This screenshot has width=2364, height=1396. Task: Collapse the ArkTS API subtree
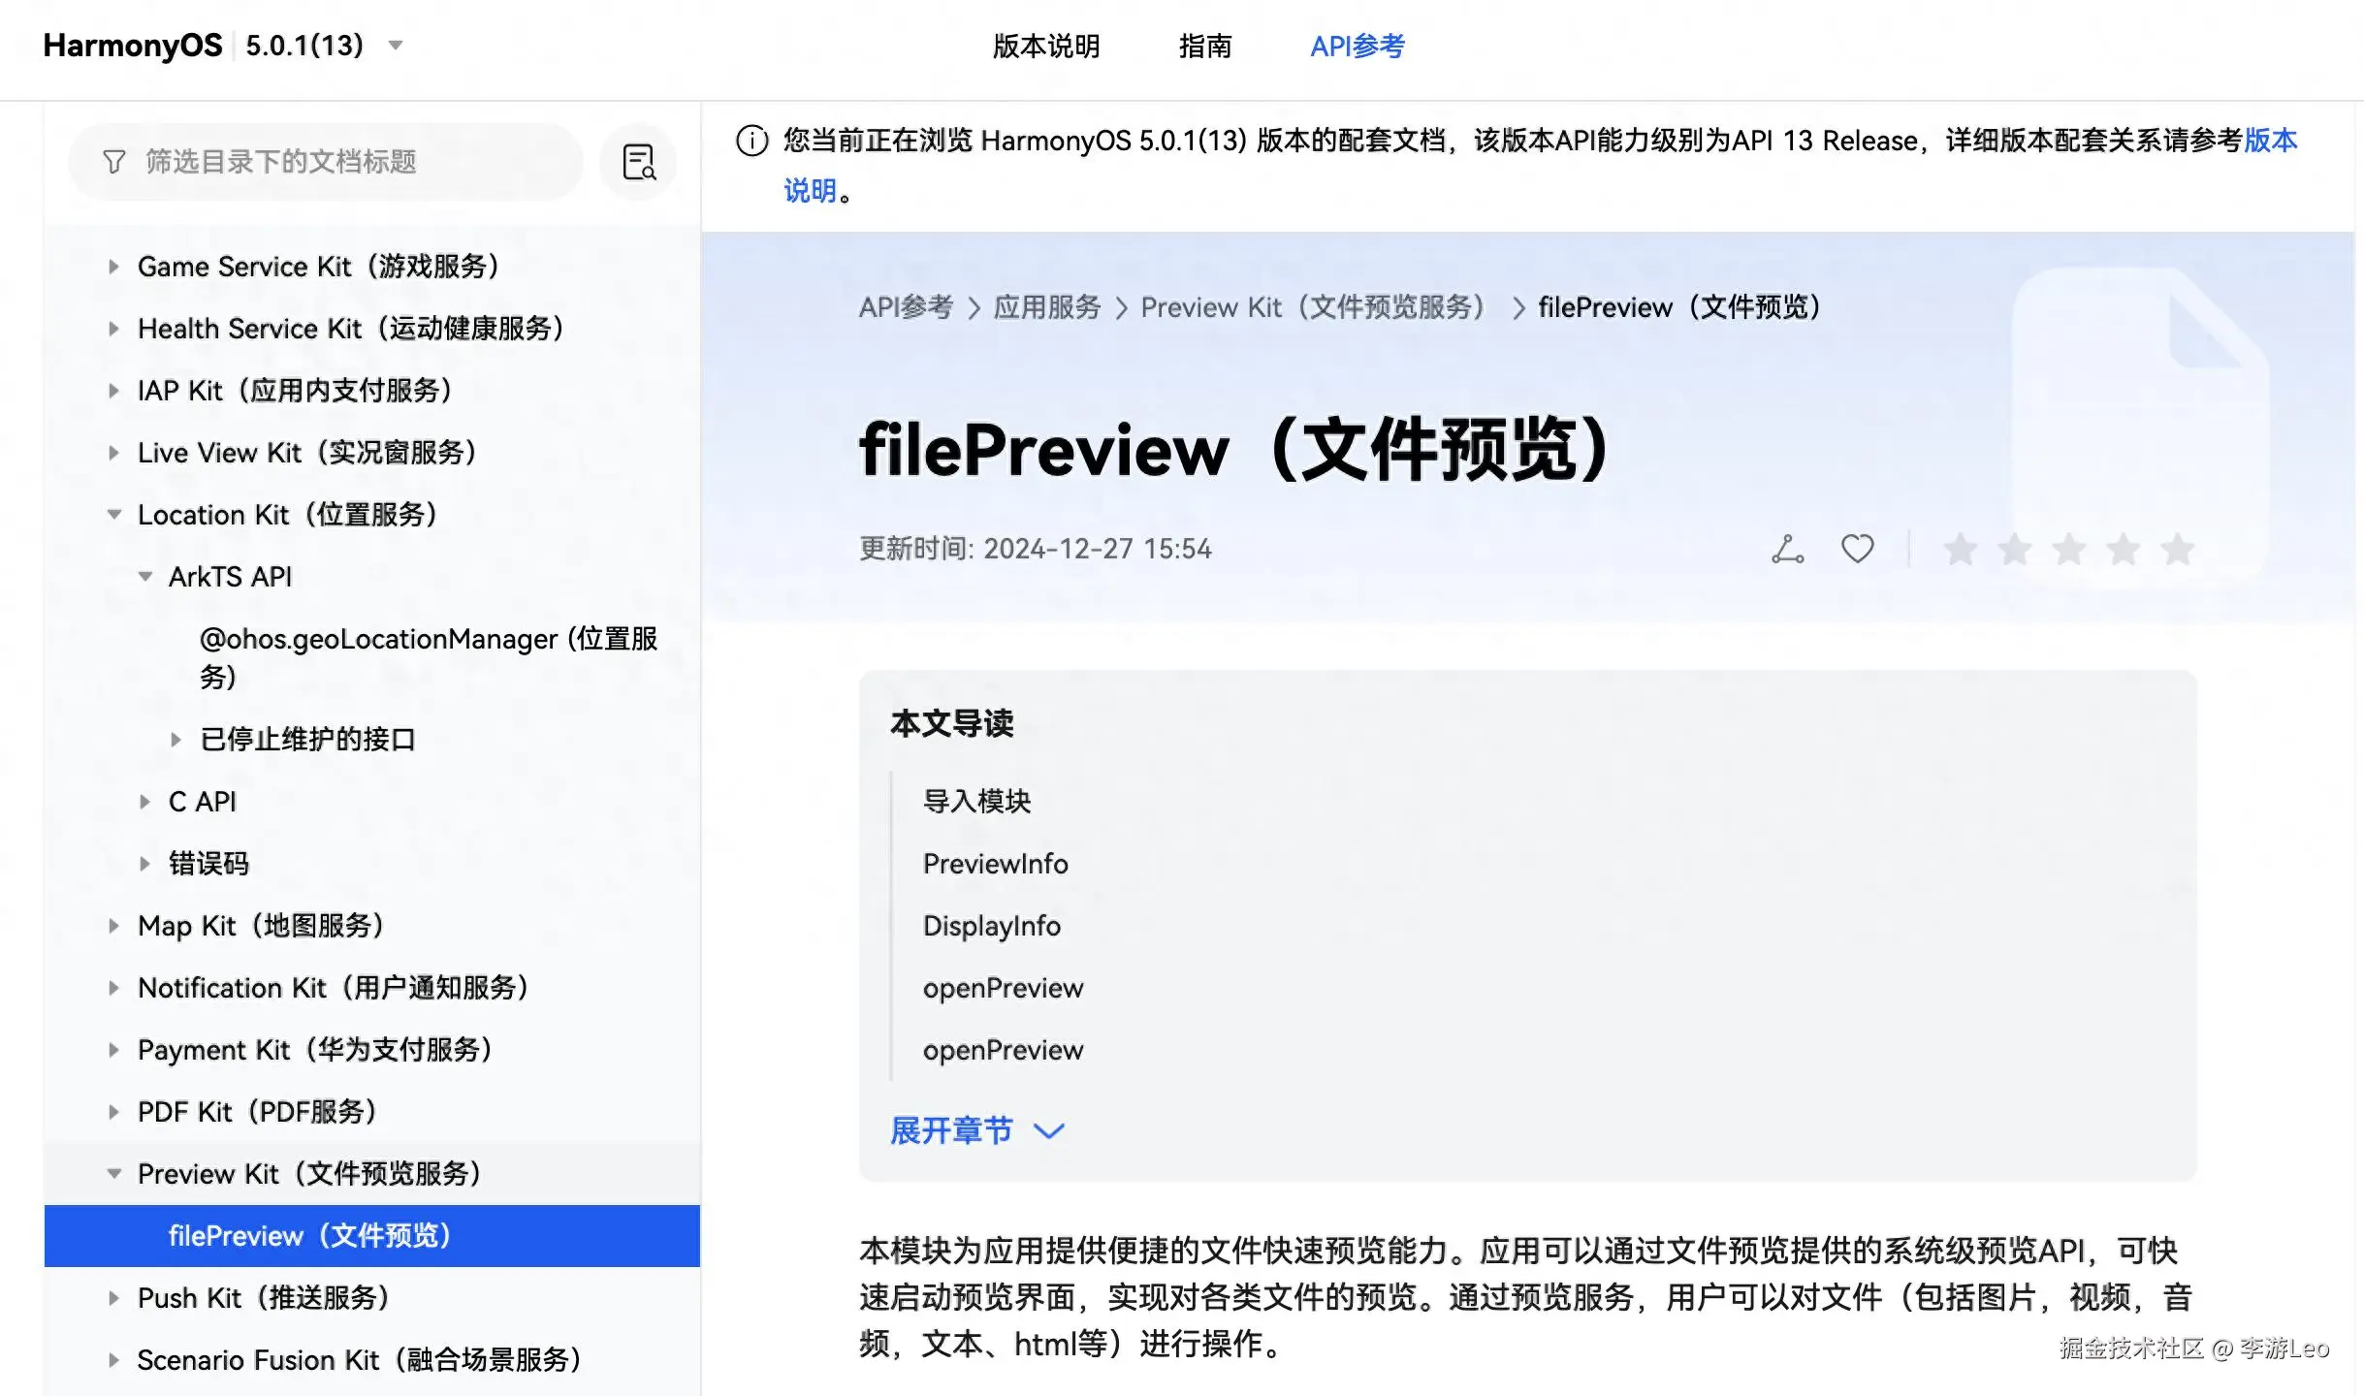click(x=145, y=577)
